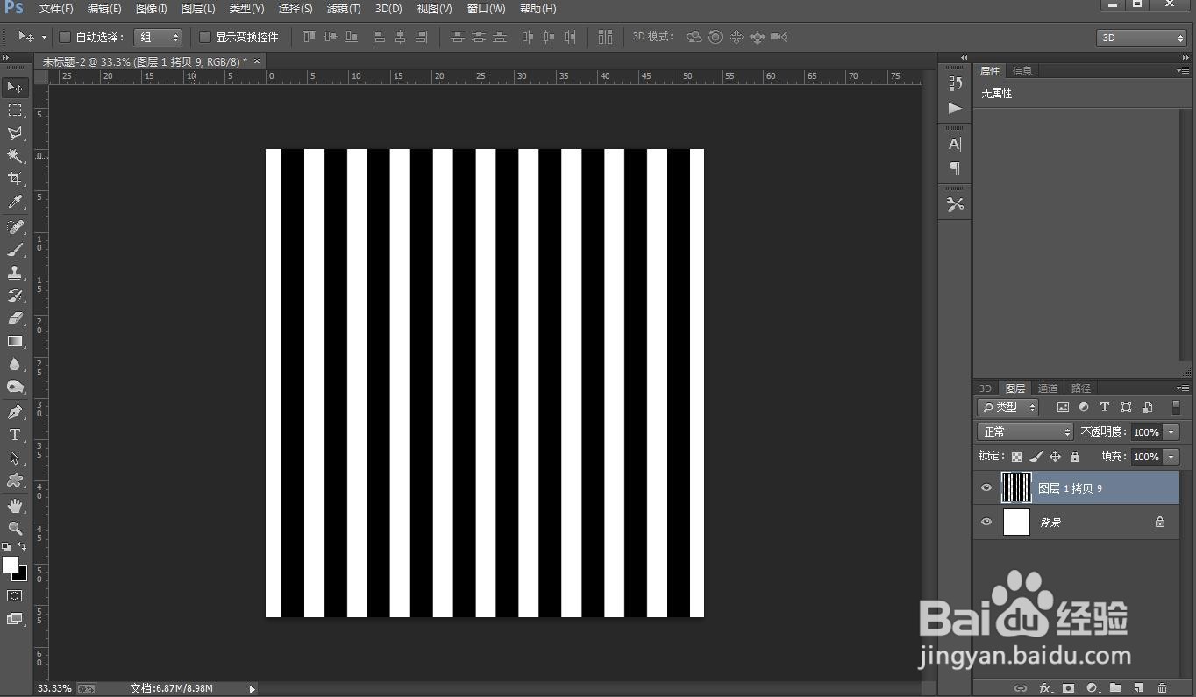The image size is (1196, 697).
Task: Open the 3D workspace dropdown
Action: [x=1141, y=38]
